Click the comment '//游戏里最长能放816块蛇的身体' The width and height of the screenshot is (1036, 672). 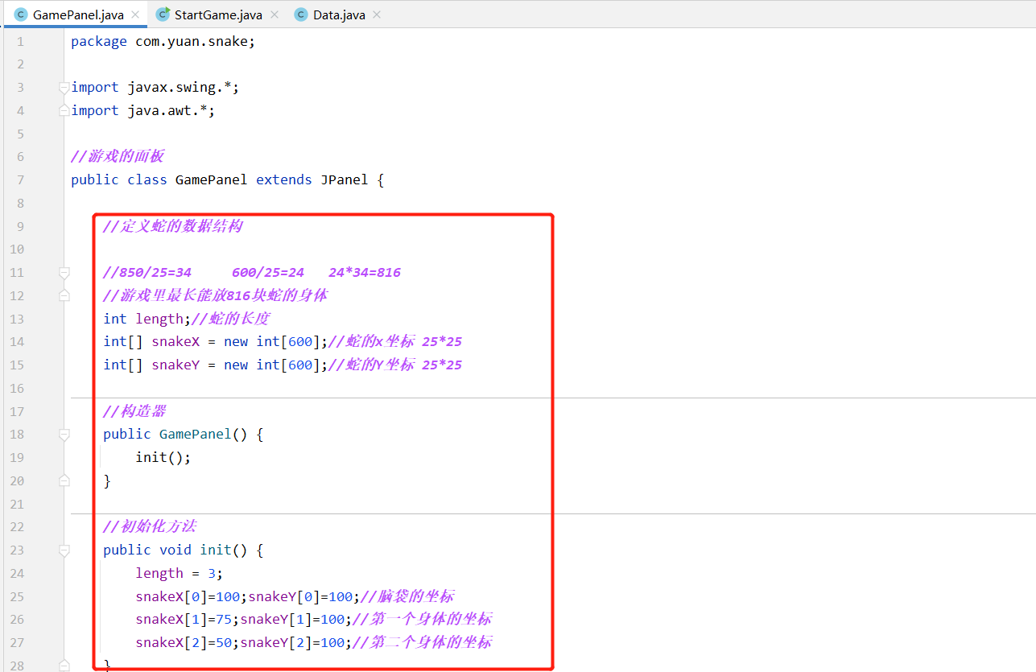pyautogui.click(x=216, y=295)
